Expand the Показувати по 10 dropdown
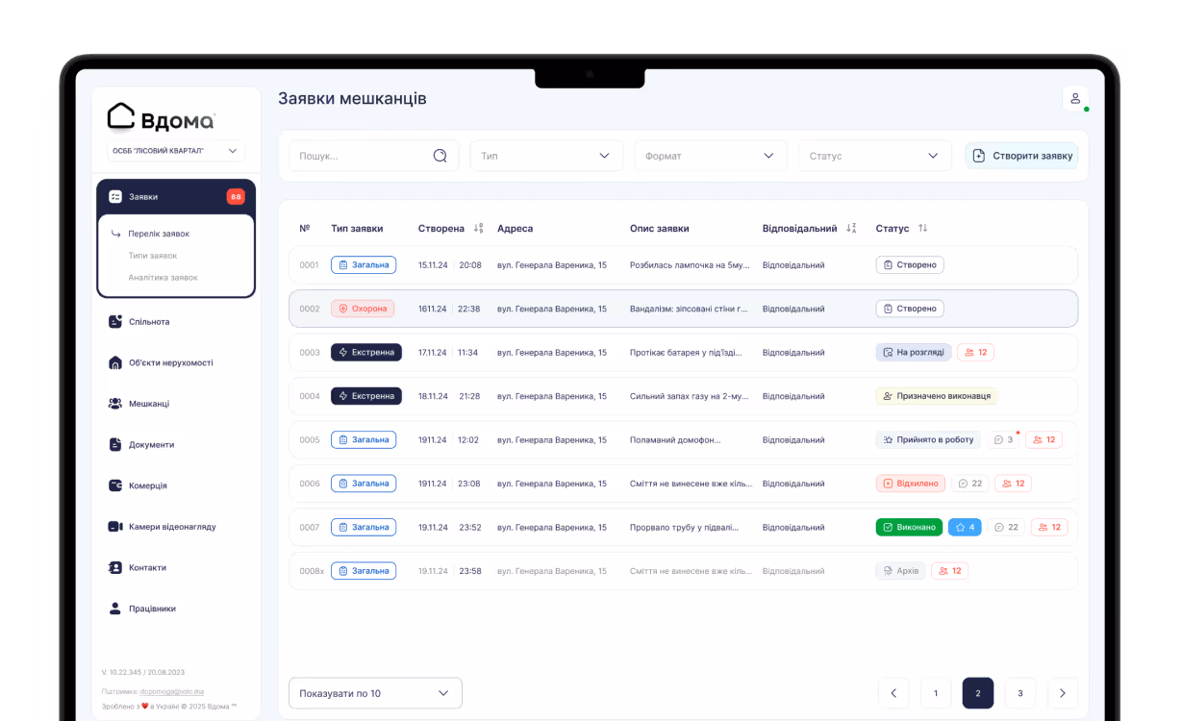This screenshot has width=1182, height=721. tap(375, 693)
